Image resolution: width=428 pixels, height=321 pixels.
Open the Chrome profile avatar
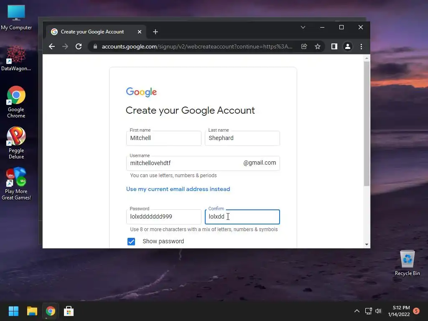[347, 46]
